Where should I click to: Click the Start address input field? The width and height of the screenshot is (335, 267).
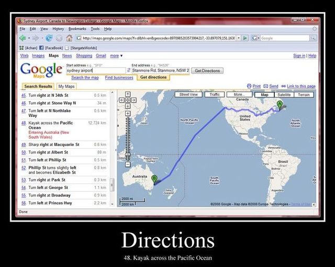[x=96, y=71]
